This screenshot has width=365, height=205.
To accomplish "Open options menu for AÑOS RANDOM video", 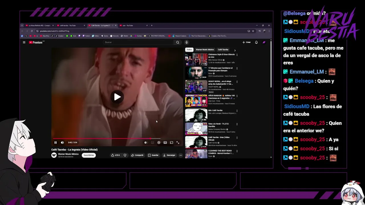I will tap(237, 96).
